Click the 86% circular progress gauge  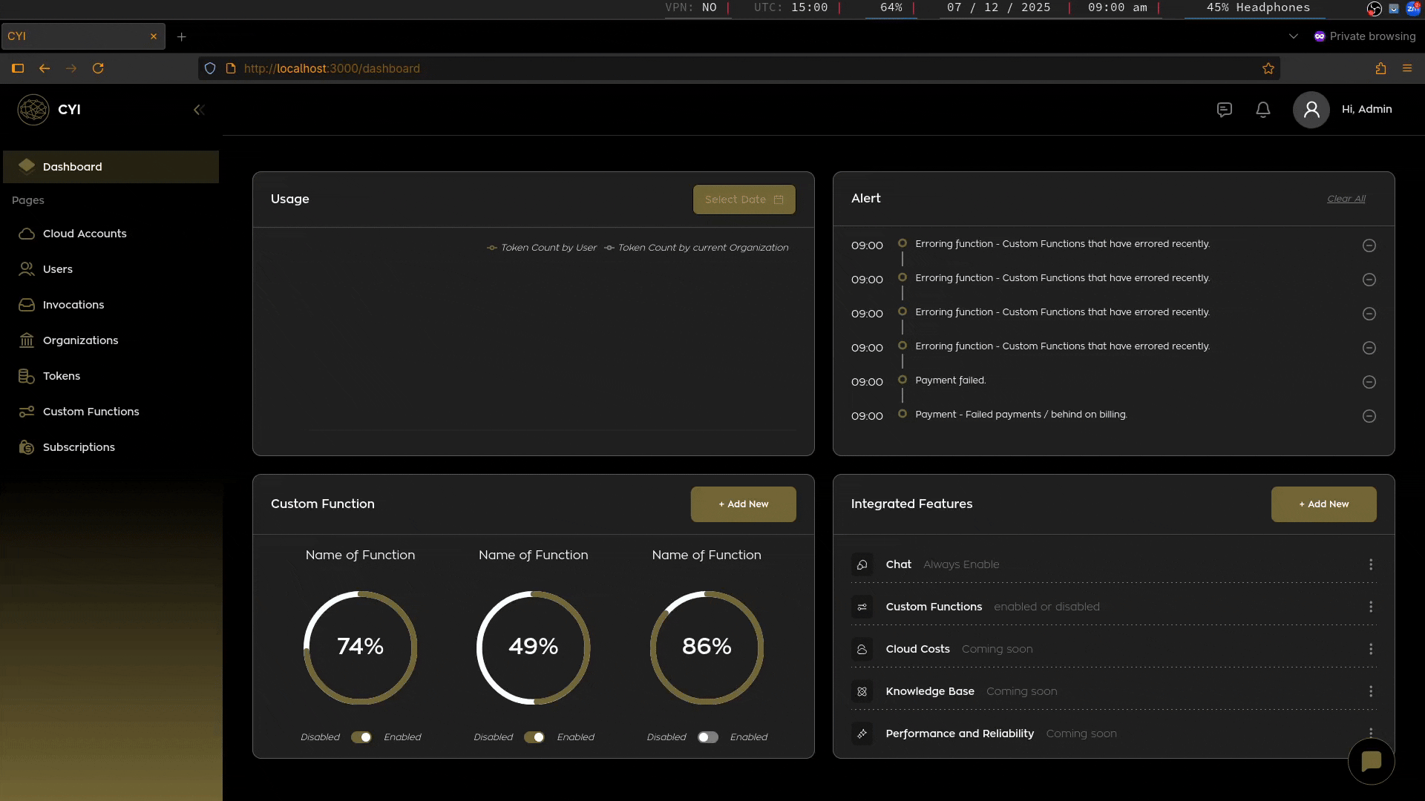coord(707,647)
